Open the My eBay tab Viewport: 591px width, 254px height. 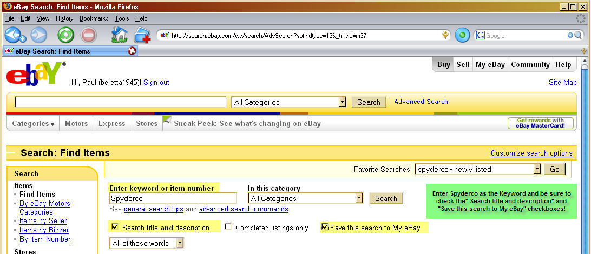click(x=490, y=64)
